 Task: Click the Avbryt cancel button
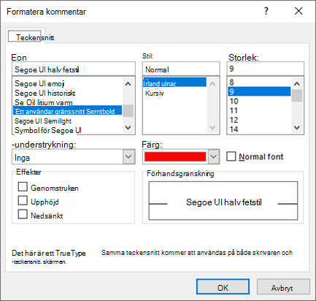click(x=283, y=287)
